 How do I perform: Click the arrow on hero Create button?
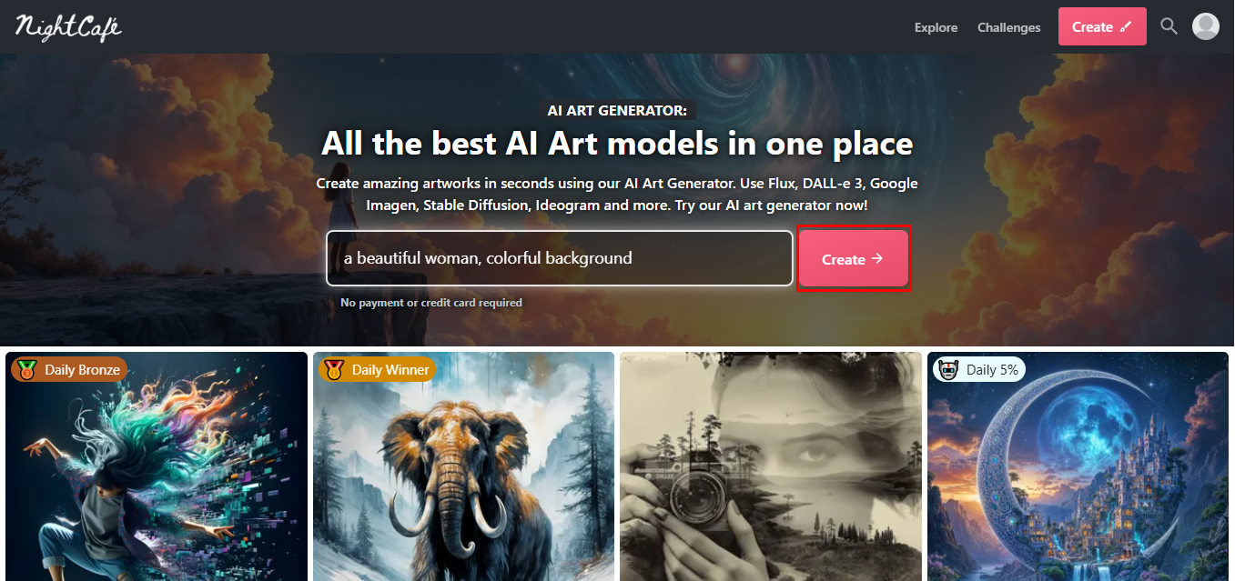877,259
